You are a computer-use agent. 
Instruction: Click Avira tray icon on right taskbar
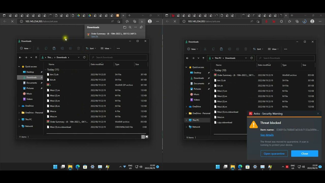[287, 167]
